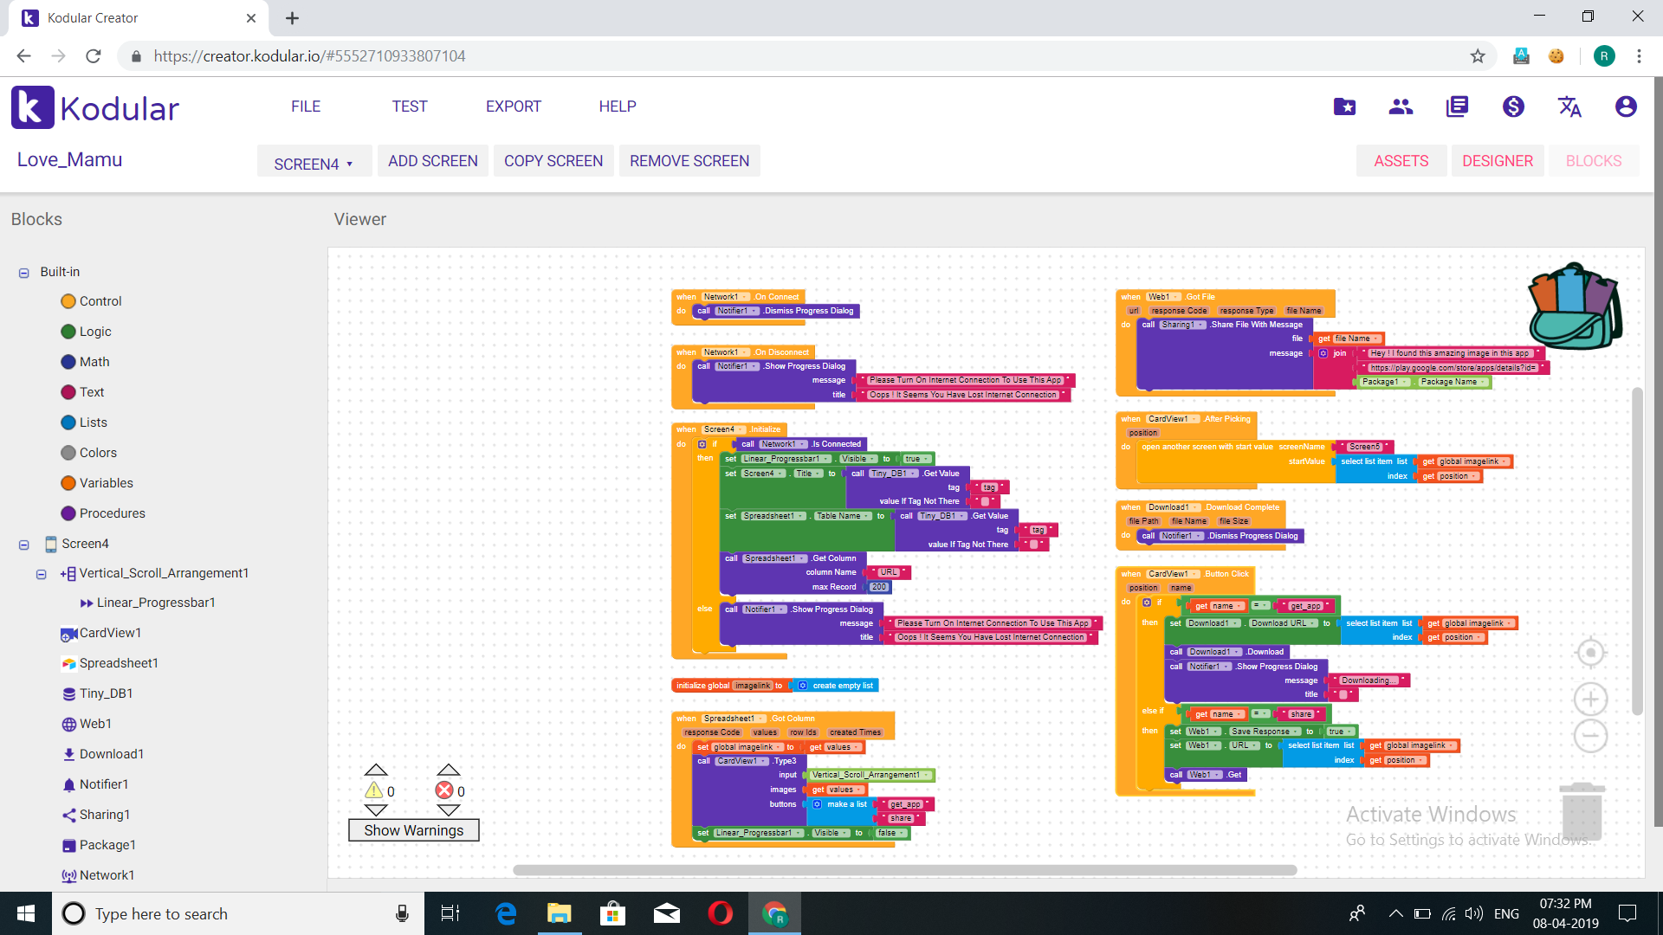The height and width of the screenshot is (935, 1663).
Task: Open the Text blocks category
Action: click(82, 392)
